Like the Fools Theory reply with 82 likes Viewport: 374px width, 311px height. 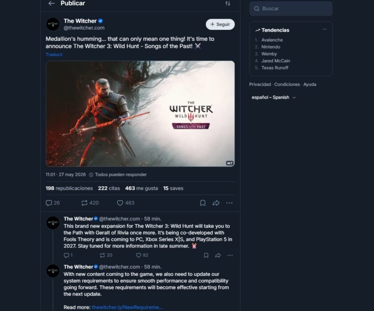click(x=142, y=255)
